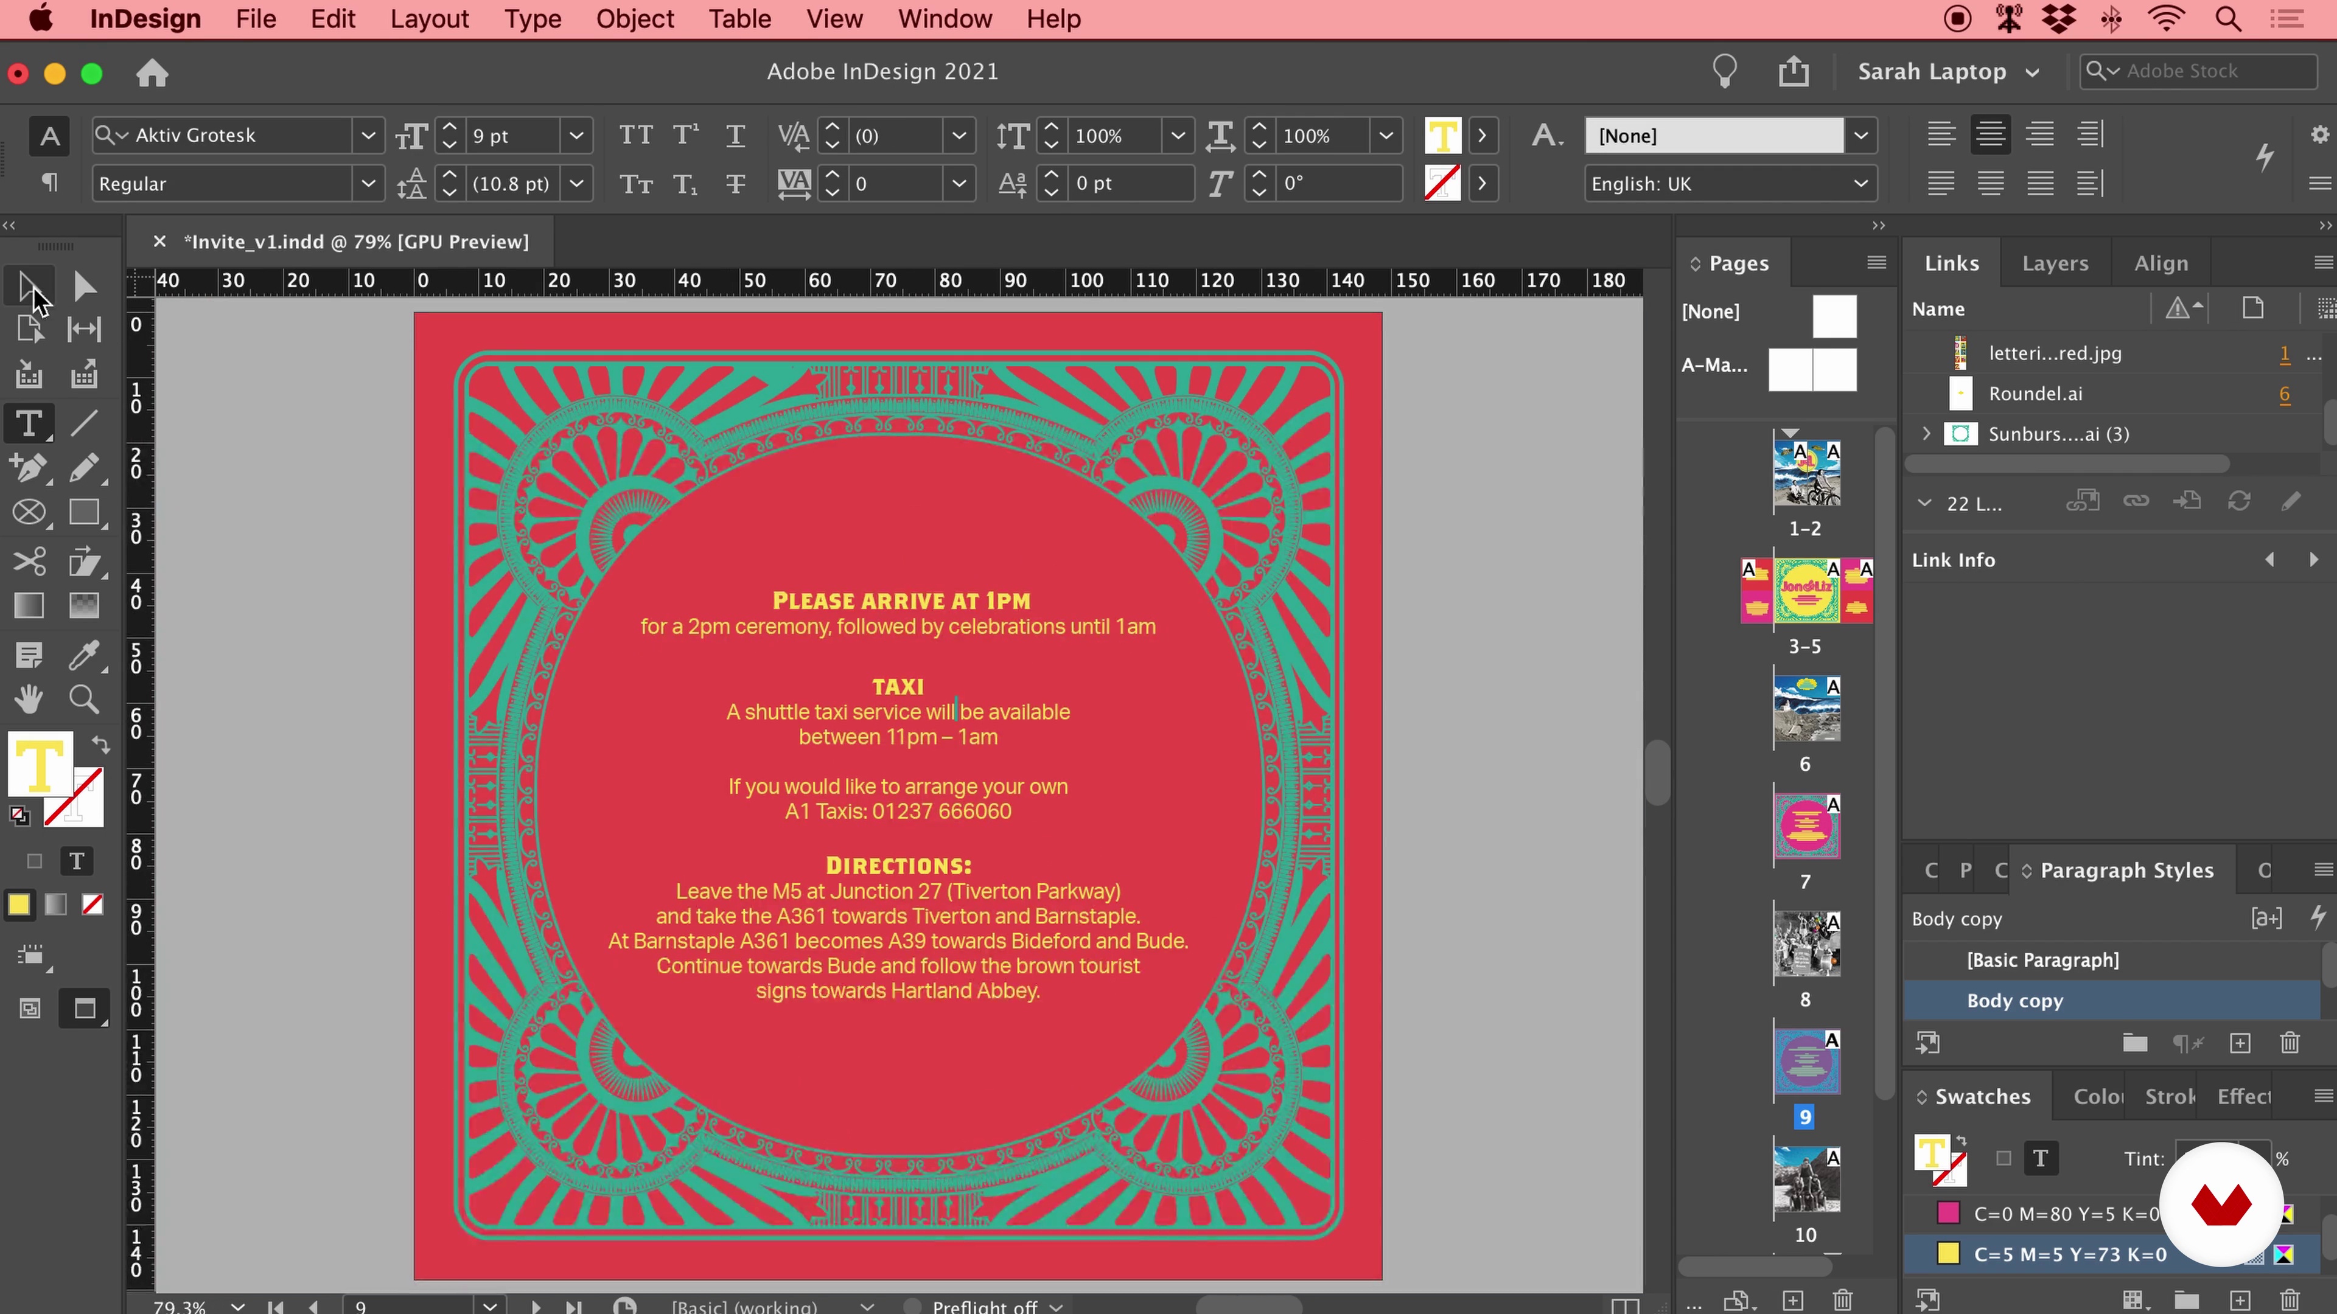The width and height of the screenshot is (2337, 1314).
Task: Select the Roundel.ai link
Action: pos(2111,394)
